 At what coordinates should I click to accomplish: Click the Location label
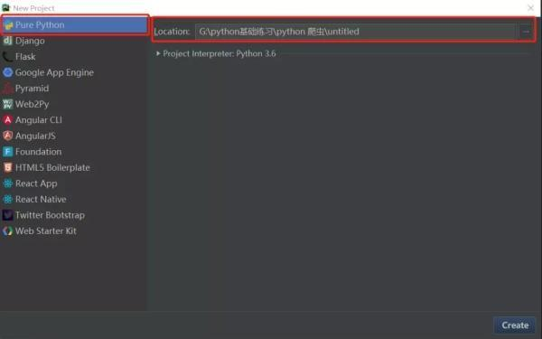tap(172, 32)
